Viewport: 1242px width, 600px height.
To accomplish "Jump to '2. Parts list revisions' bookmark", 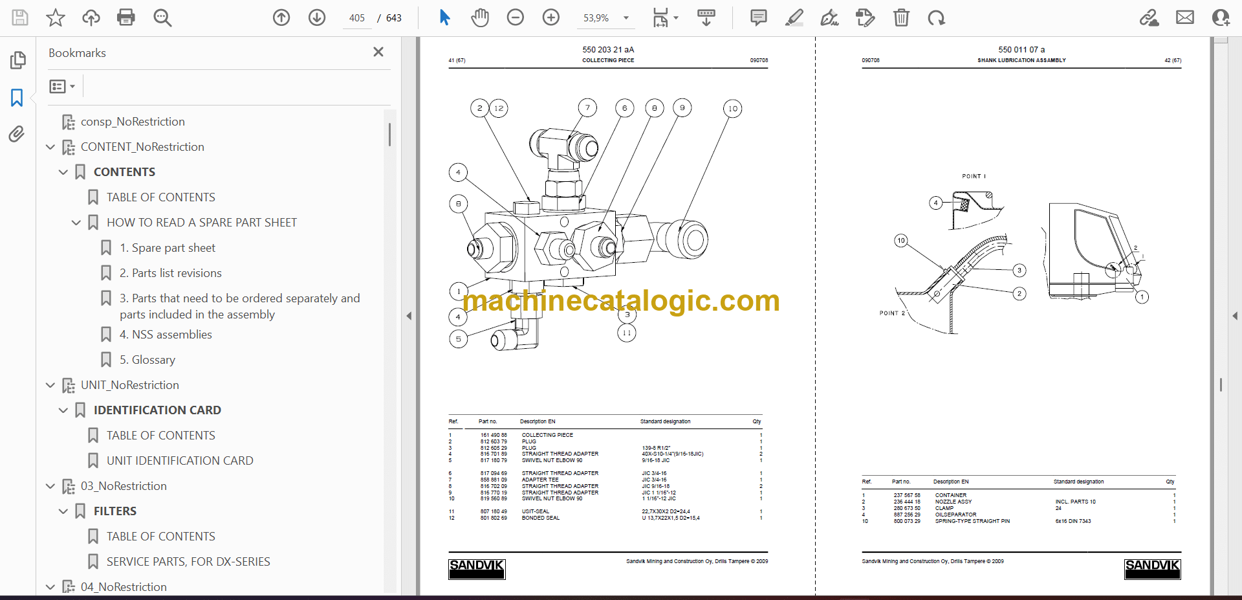I will [171, 273].
